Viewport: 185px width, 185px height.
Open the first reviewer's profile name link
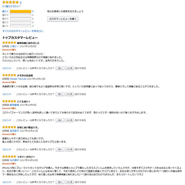[x=14, y=46]
